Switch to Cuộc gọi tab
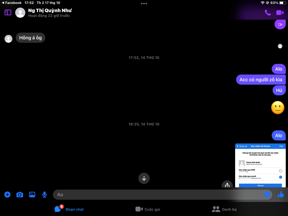 (148, 209)
